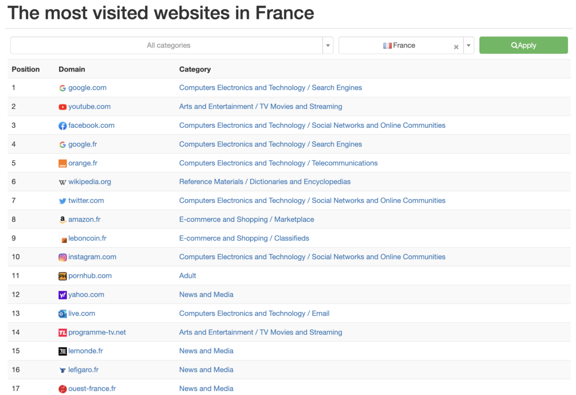Click the page title heading text
The image size is (576, 395).
point(161,13)
